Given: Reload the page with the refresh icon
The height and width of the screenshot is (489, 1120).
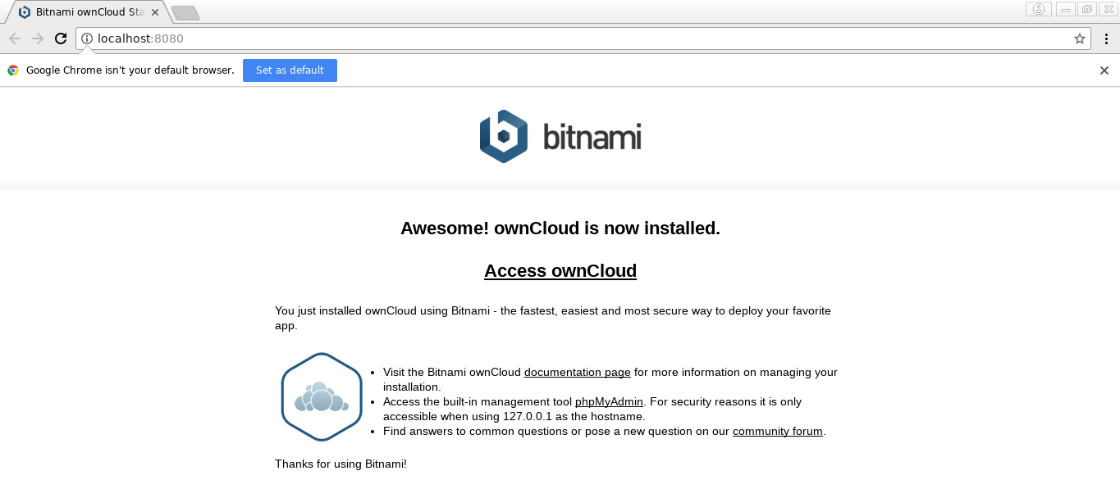Looking at the screenshot, I should point(61,38).
